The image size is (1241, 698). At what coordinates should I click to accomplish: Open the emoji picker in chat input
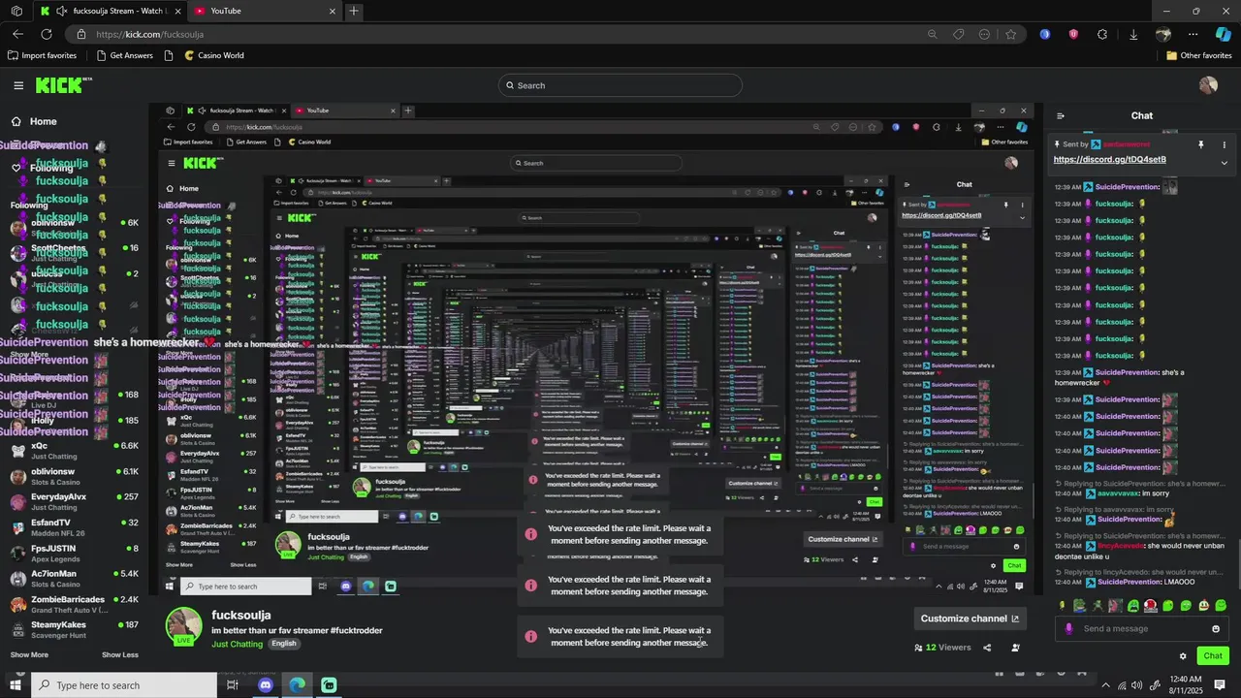[1216, 628]
